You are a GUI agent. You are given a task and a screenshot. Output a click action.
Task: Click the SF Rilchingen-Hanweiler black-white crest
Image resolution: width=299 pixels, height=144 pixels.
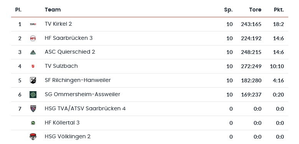[x=33, y=80]
